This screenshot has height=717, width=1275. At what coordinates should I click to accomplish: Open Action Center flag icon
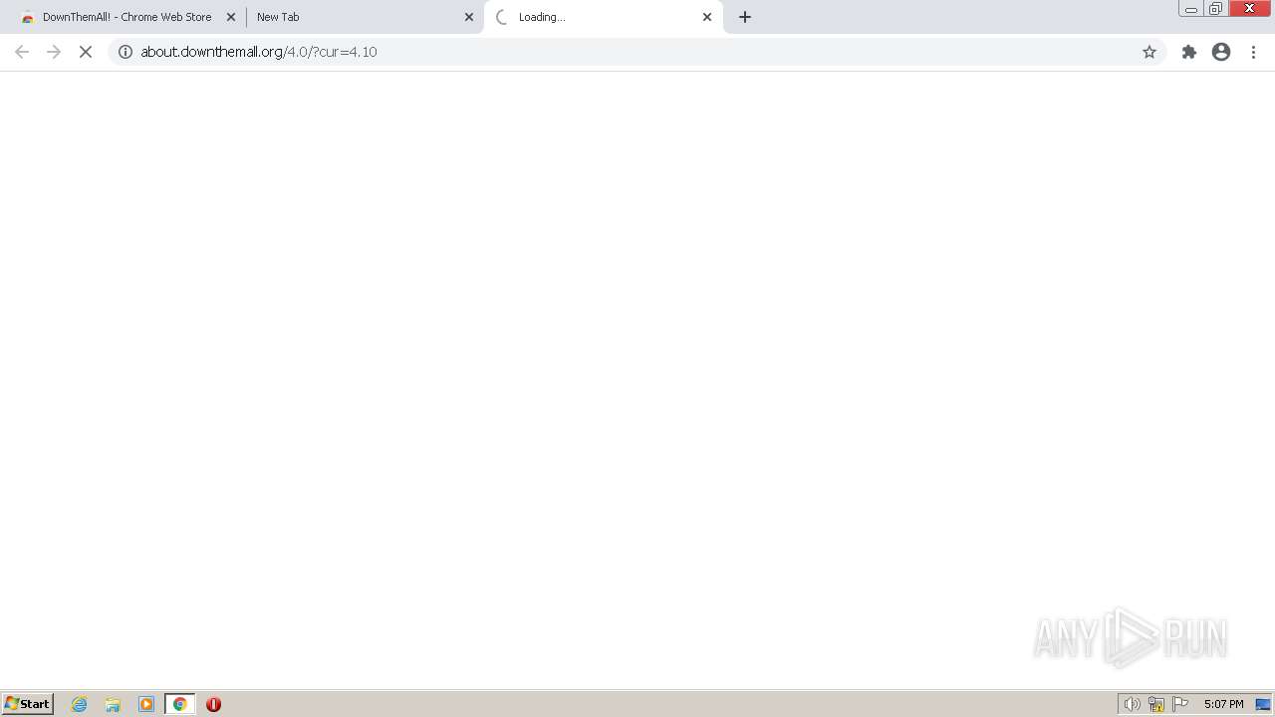pos(1180,704)
